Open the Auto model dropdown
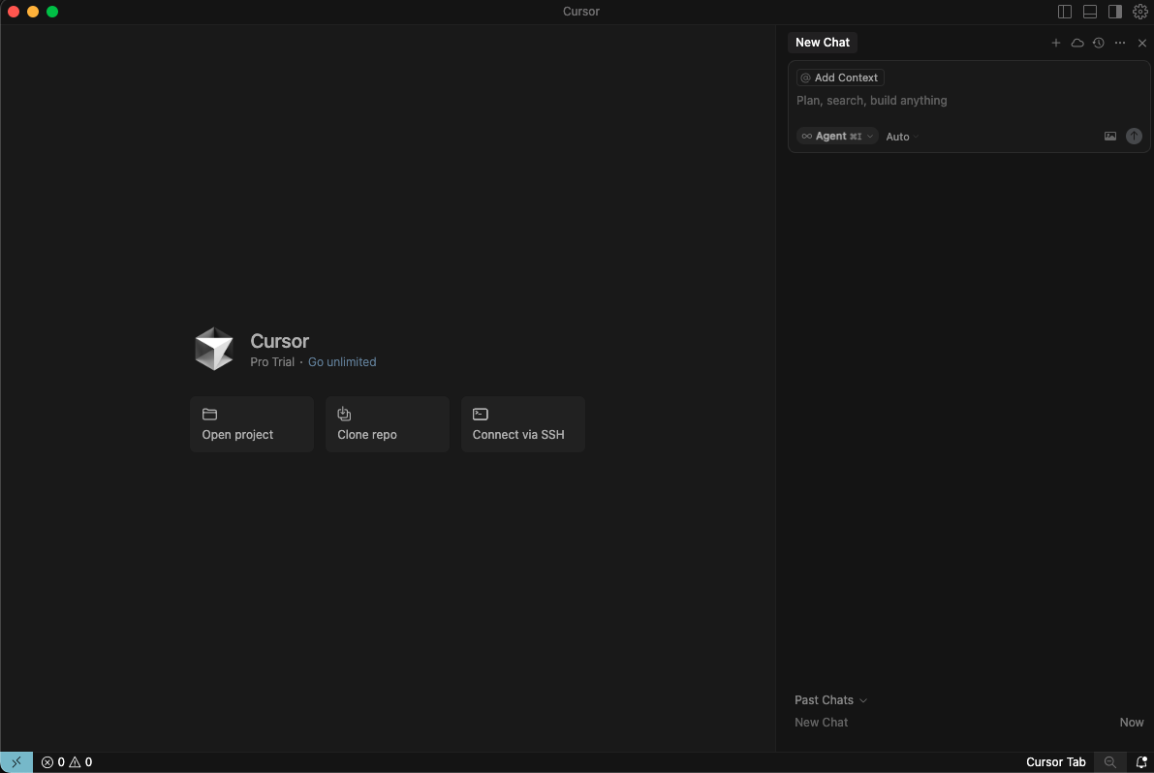This screenshot has width=1154, height=773. (901, 137)
